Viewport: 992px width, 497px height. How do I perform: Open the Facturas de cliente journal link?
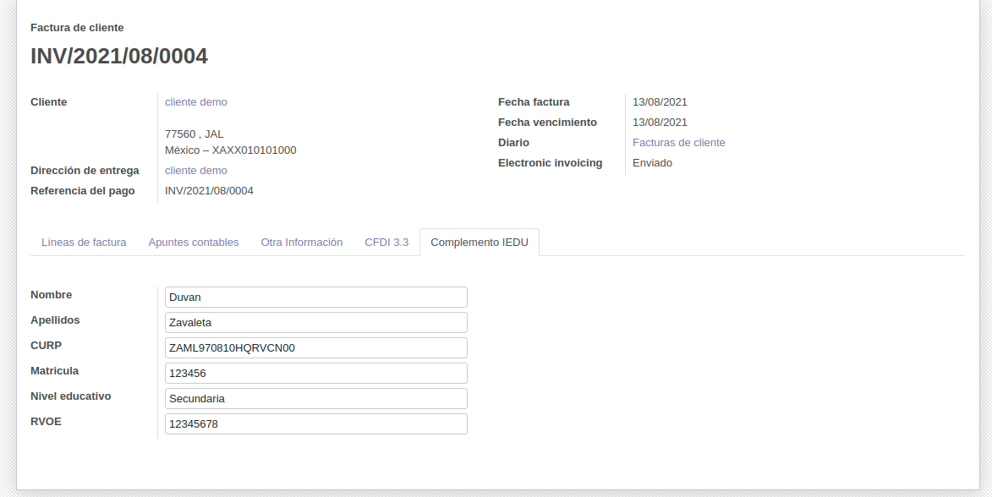coord(678,143)
